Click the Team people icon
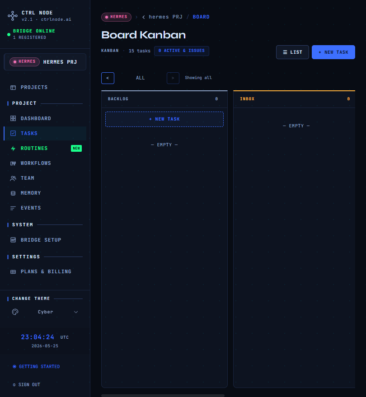The height and width of the screenshot is (397, 366). click(13, 178)
